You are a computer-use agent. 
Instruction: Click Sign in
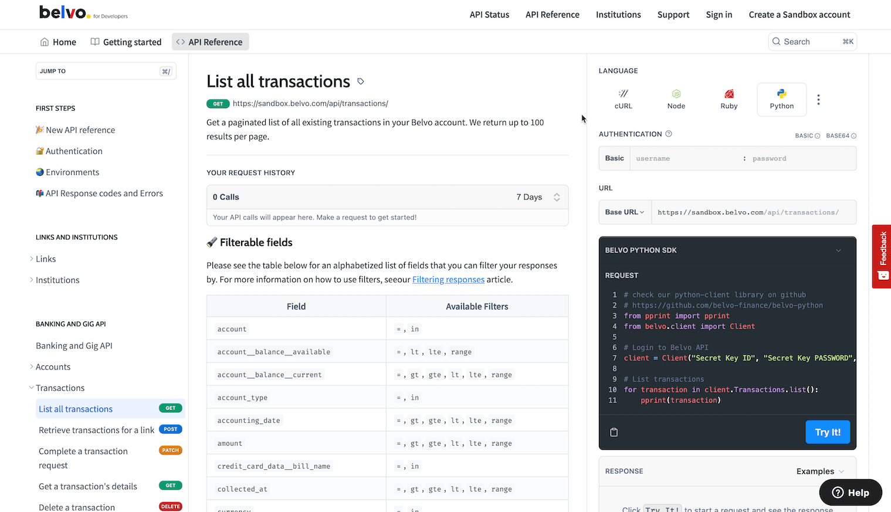(719, 15)
